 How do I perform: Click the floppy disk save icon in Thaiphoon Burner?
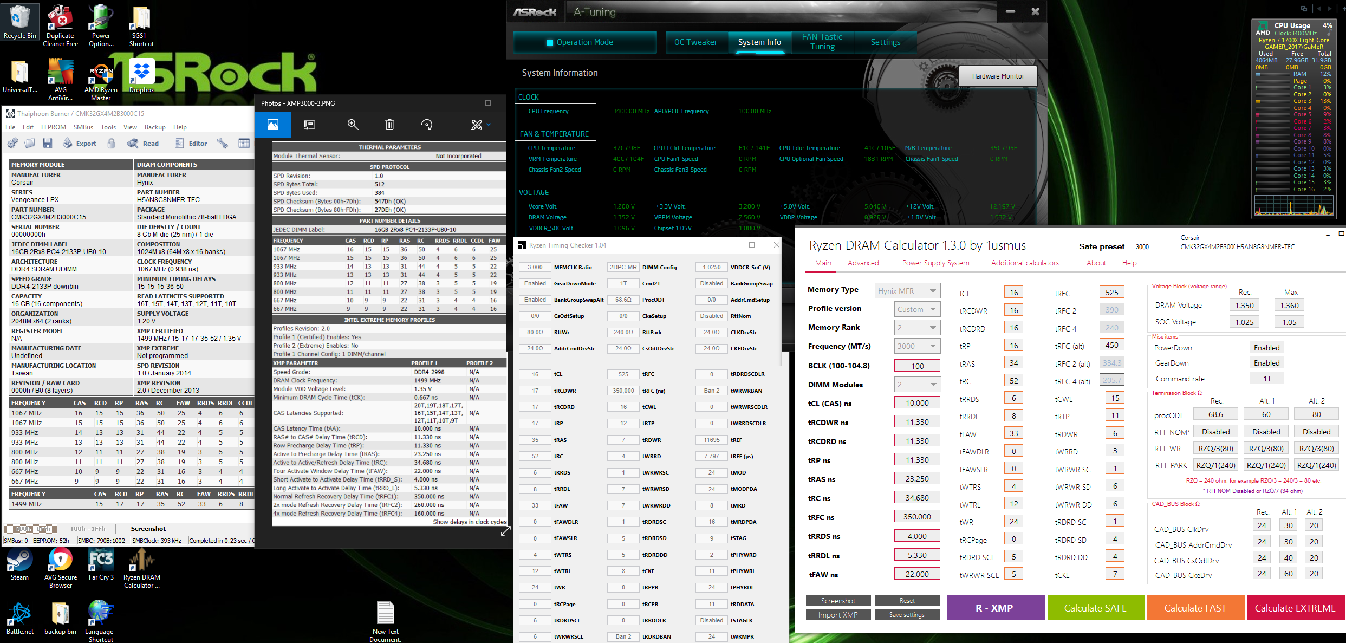coord(48,143)
